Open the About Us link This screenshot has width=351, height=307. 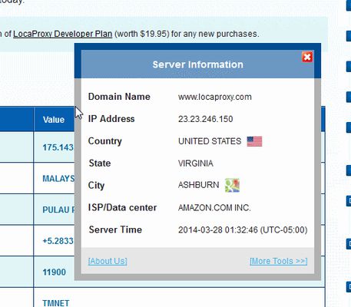(108, 261)
